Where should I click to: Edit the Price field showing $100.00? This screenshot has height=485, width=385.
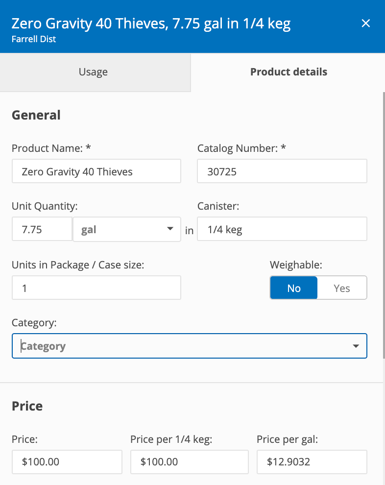67,461
